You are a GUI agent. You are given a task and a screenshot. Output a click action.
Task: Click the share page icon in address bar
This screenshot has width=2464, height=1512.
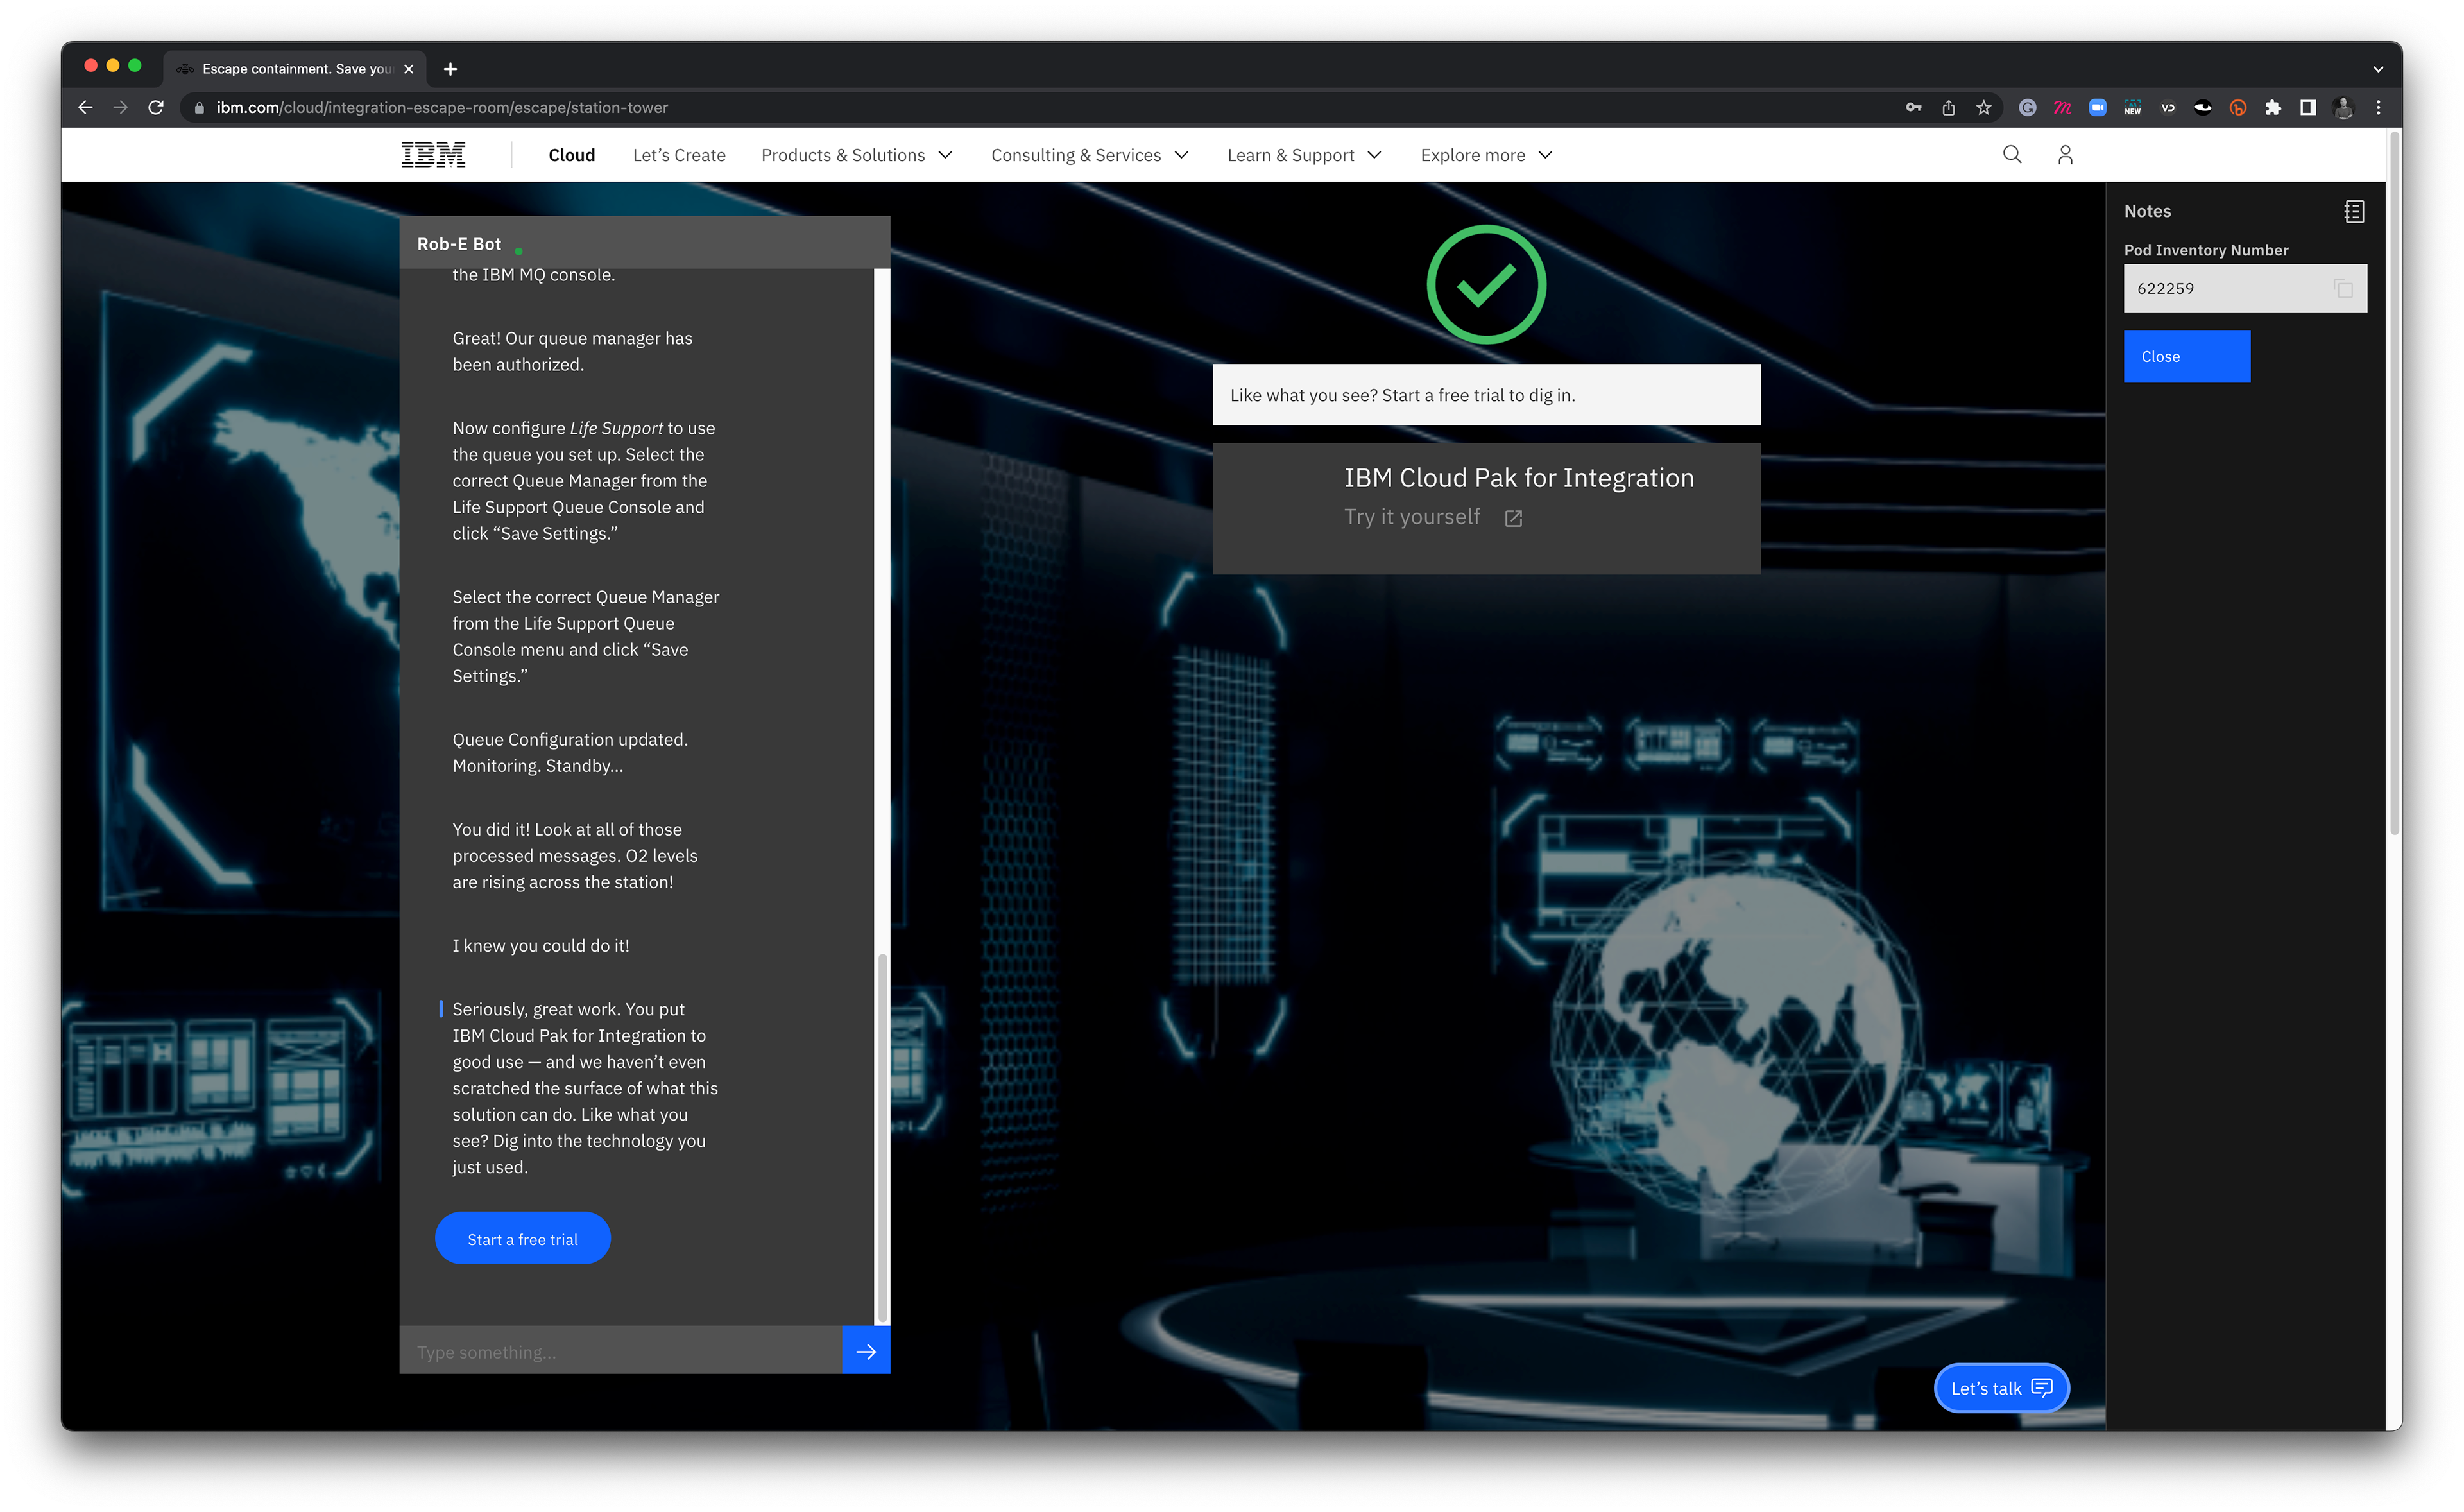[x=1948, y=107]
